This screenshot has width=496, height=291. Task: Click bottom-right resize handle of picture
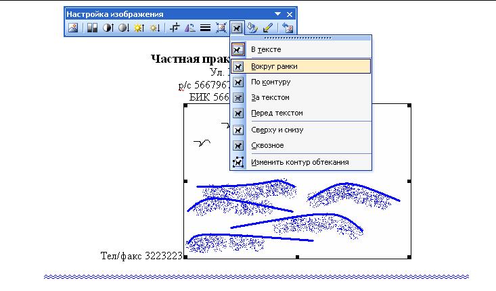(411, 257)
